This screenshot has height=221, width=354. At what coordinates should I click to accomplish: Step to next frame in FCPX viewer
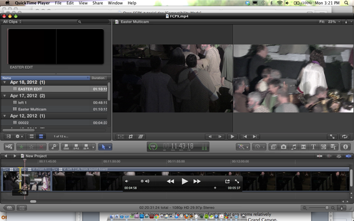[x=220, y=137]
